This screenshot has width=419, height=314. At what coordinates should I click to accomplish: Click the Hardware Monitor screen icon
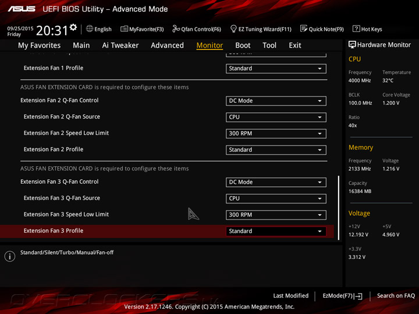[352, 45]
